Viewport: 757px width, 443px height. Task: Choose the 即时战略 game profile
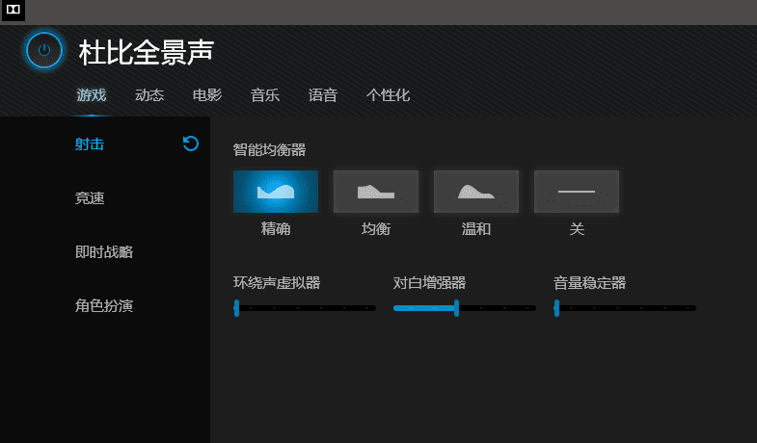click(x=104, y=252)
